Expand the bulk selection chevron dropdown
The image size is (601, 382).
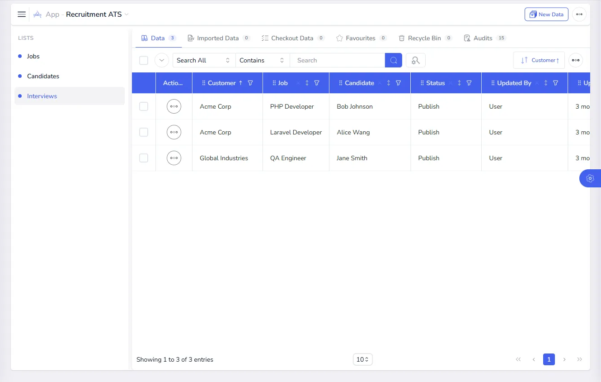[x=162, y=60]
